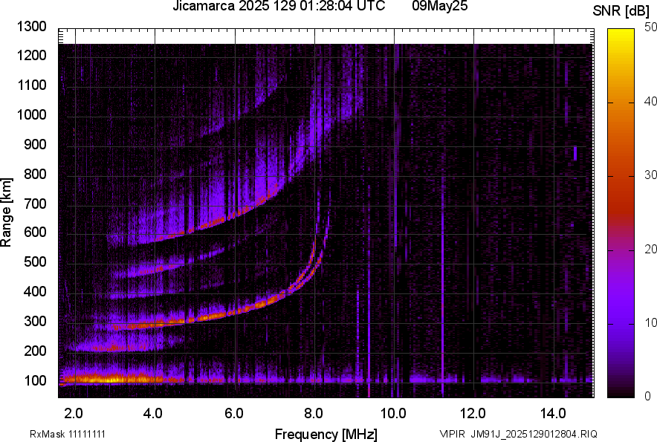Click range tick label '1000'
Viewport: 657px width, 442px height.
point(31,114)
